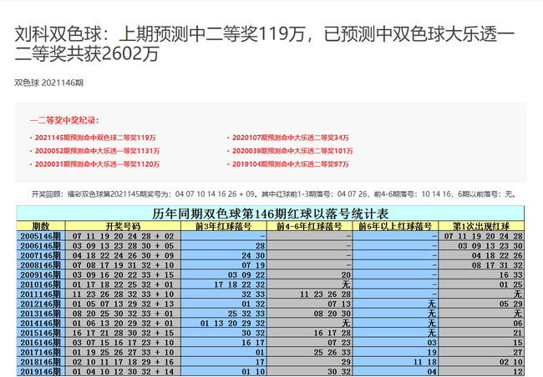The image size is (543, 377).
Task: Click the 17 18 22 32 cell in 2010146期 row
Action: [x=223, y=284]
